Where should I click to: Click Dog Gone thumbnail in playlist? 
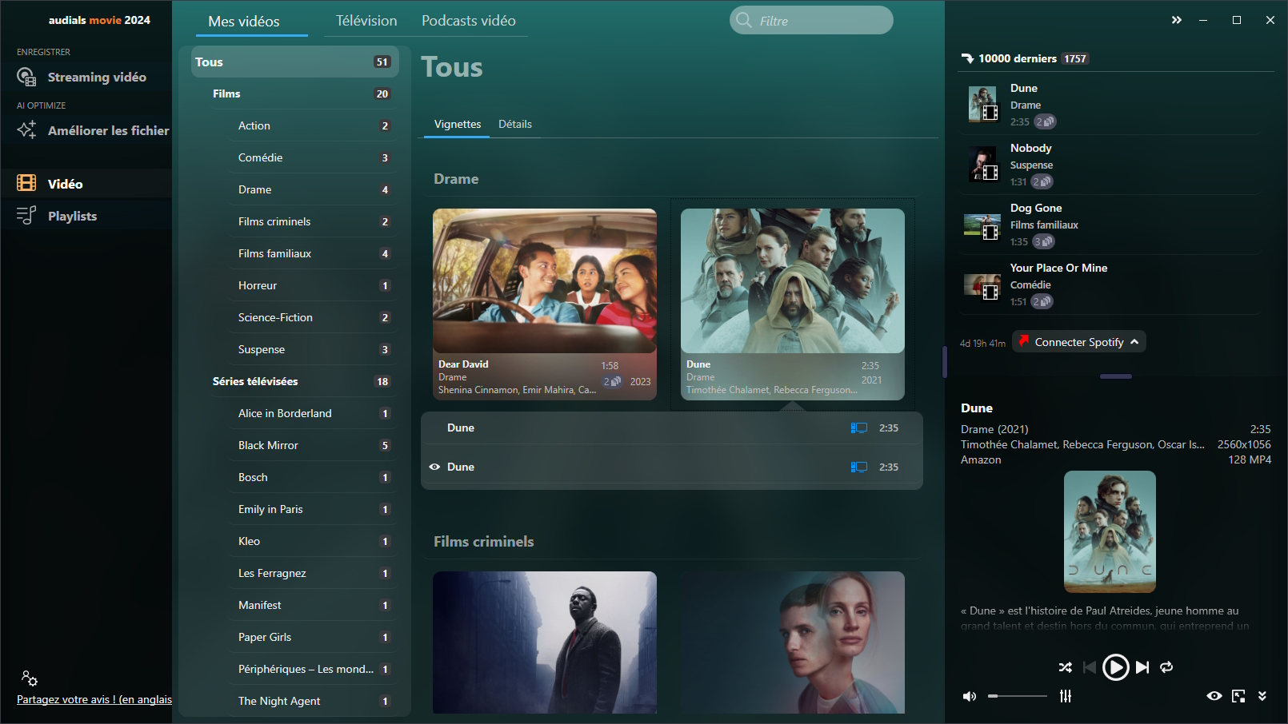(982, 226)
